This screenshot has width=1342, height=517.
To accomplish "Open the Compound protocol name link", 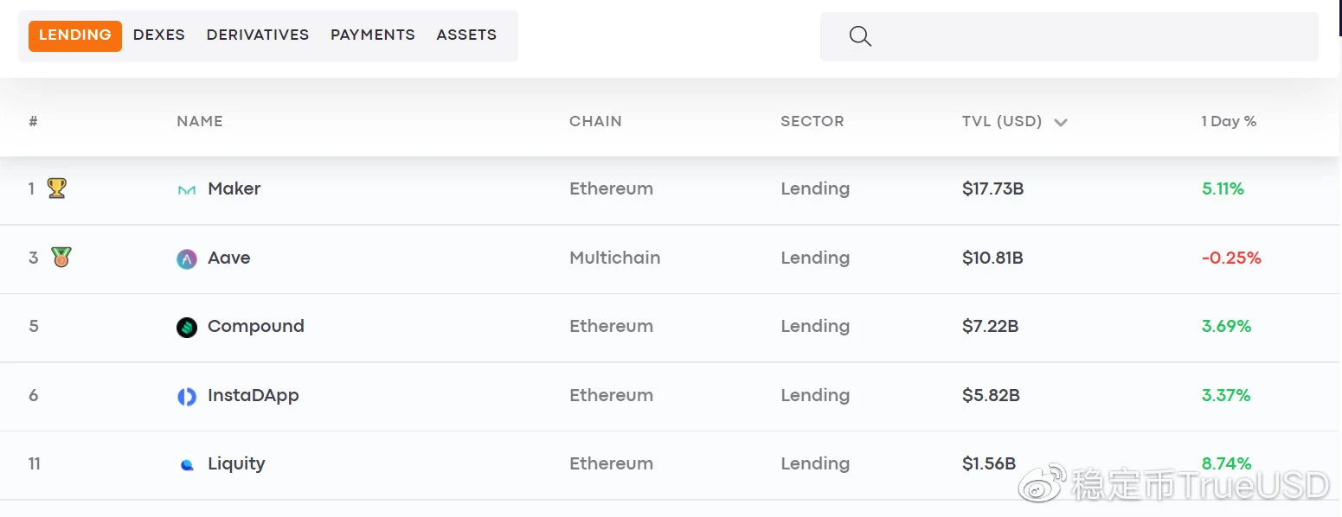I will tap(256, 326).
